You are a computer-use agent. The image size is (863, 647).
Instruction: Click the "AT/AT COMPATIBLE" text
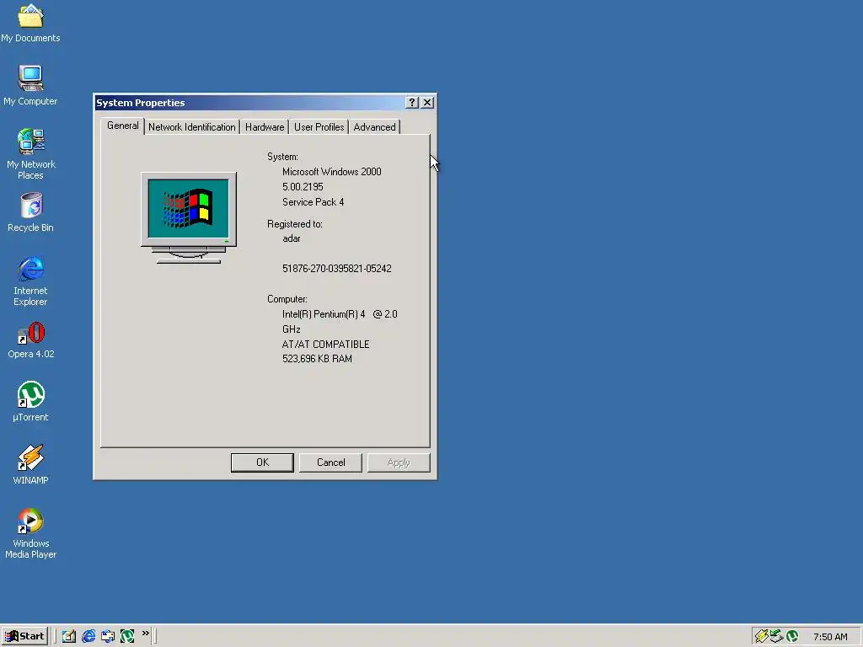tap(326, 345)
